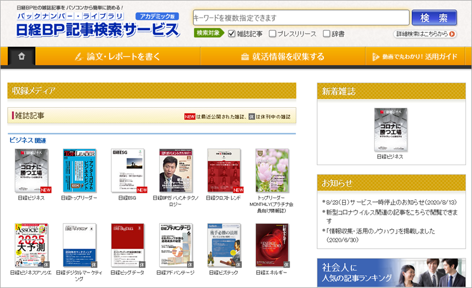Click 日経アドバンテージ title text link
Viewport: 472px width, 288px height.
click(x=176, y=273)
